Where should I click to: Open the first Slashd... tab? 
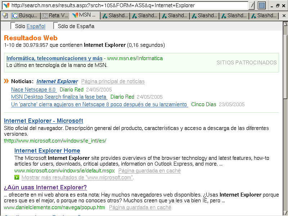coord(115,16)
